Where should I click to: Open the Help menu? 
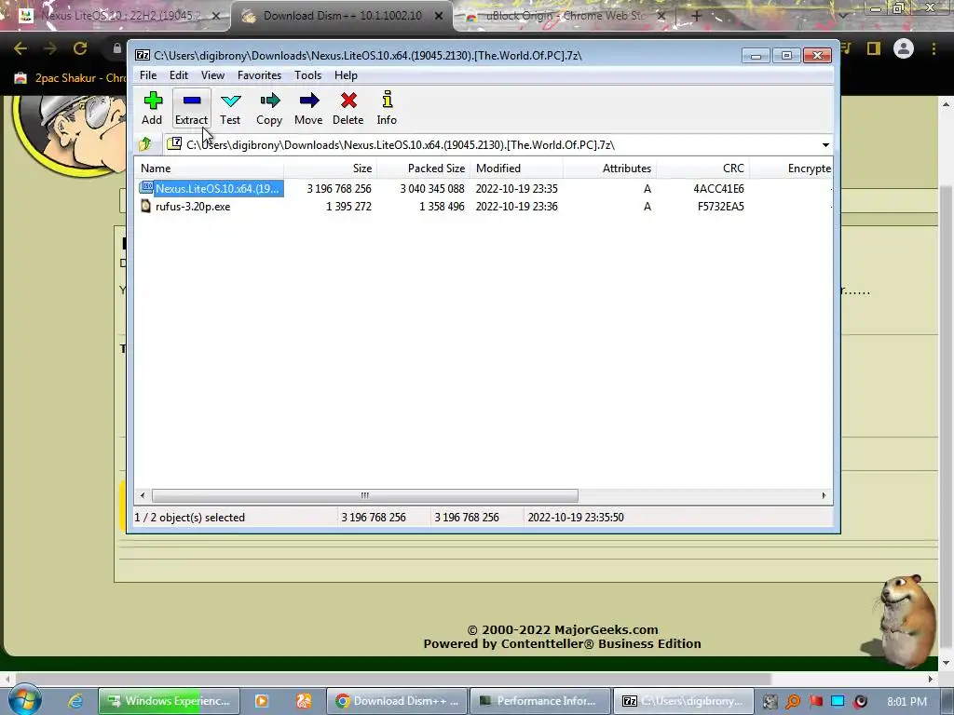346,75
